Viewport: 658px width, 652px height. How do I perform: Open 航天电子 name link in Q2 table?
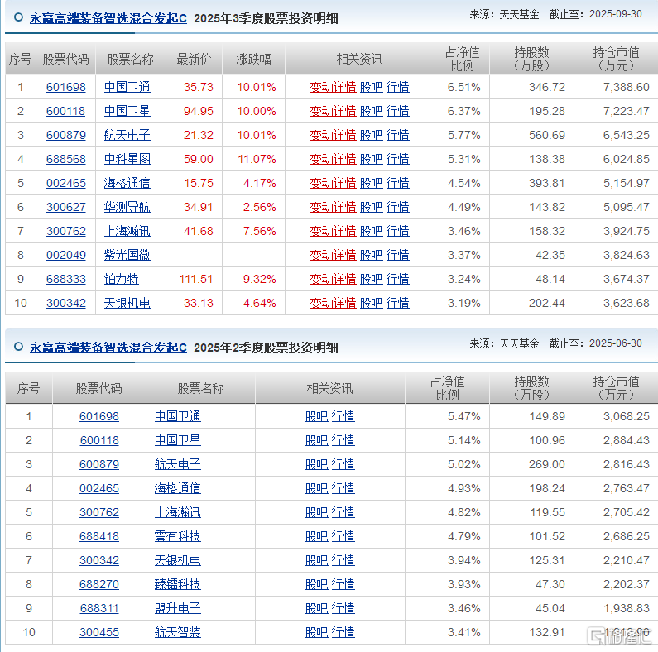click(177, 464)
